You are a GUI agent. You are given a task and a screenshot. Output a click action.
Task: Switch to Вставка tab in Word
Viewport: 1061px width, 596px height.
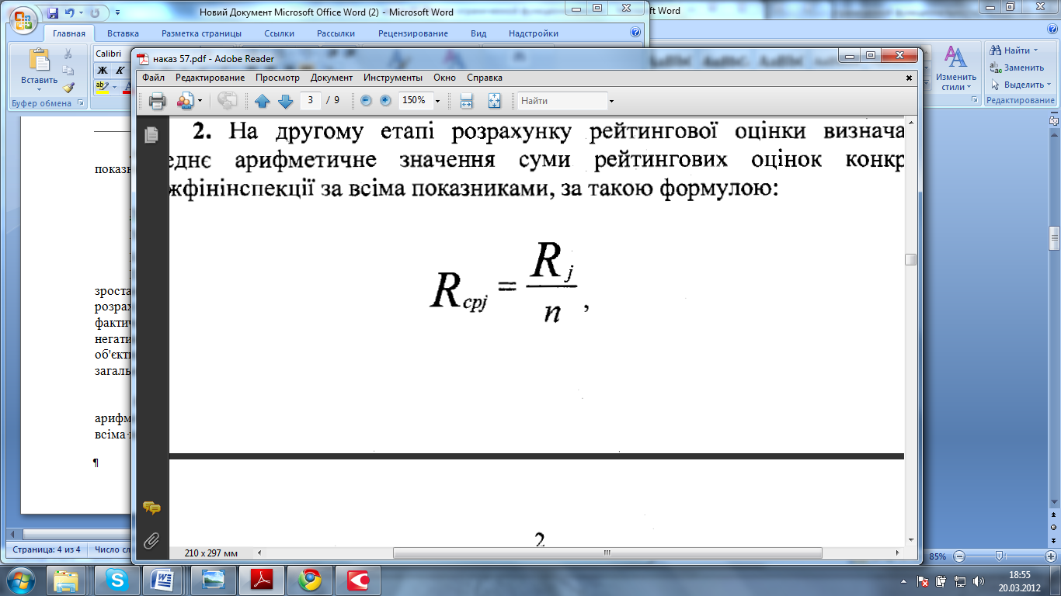[x=123, y=33]
